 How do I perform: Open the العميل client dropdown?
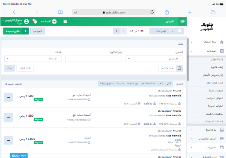click(154, 59)
